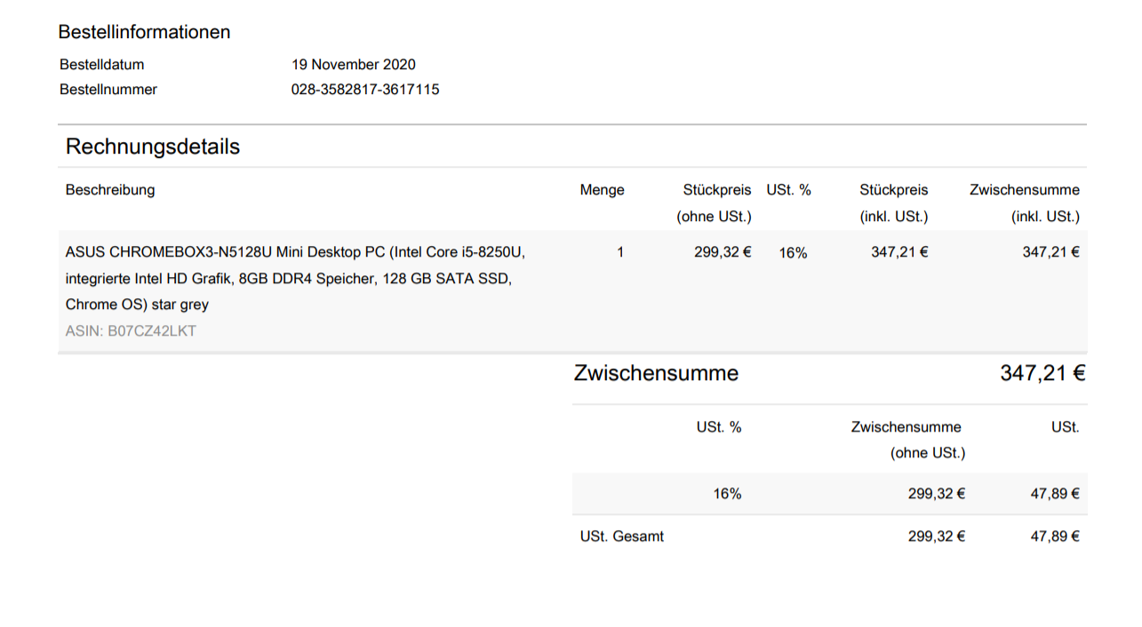Click 16% in the tax summary table
The height and width of the screenshot is (627, 1142).
click(727, 494)
